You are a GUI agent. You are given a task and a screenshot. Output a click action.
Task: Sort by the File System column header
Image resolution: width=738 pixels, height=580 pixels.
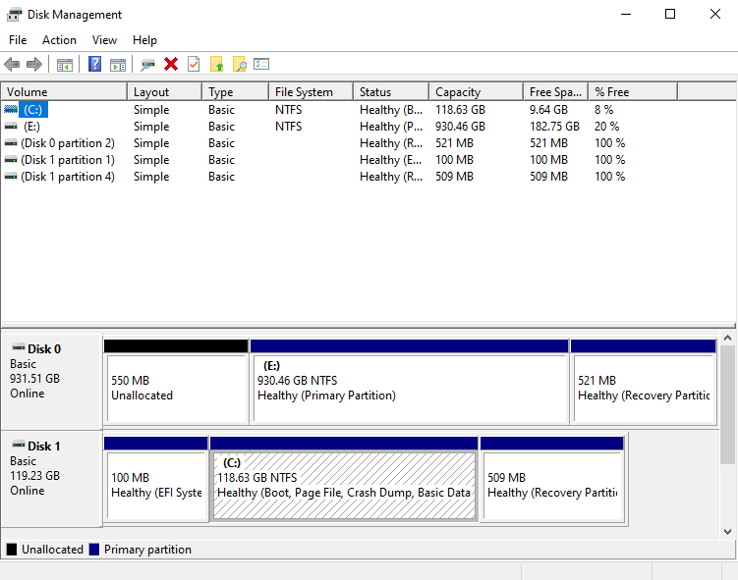(x=312, y=91)
